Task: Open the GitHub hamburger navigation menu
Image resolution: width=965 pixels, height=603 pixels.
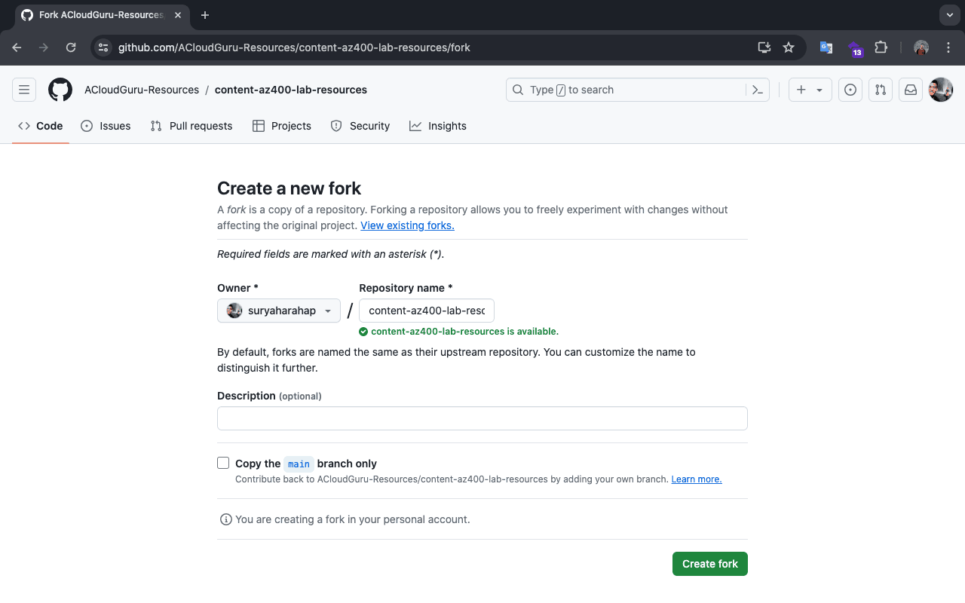Action: click(24, 90)
